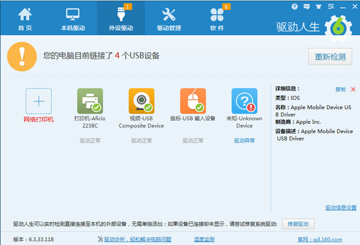The height and width of the screenshot is (245, 360).
Task: Click the 复制 copy link
Action: [x=340, y=89]
